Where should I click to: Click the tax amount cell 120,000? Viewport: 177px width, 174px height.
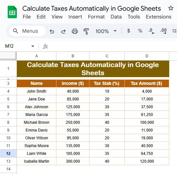click(x=147, y=161)
